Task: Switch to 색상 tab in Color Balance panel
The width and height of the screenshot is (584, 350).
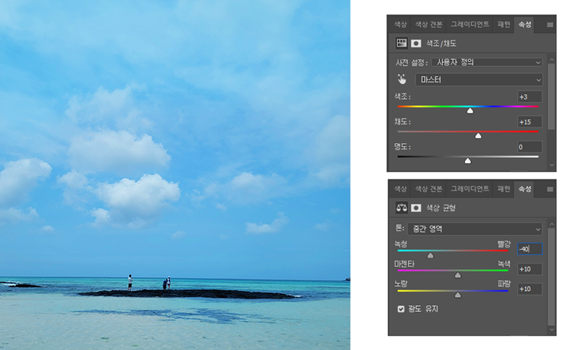Action: [x=400, y=189]
